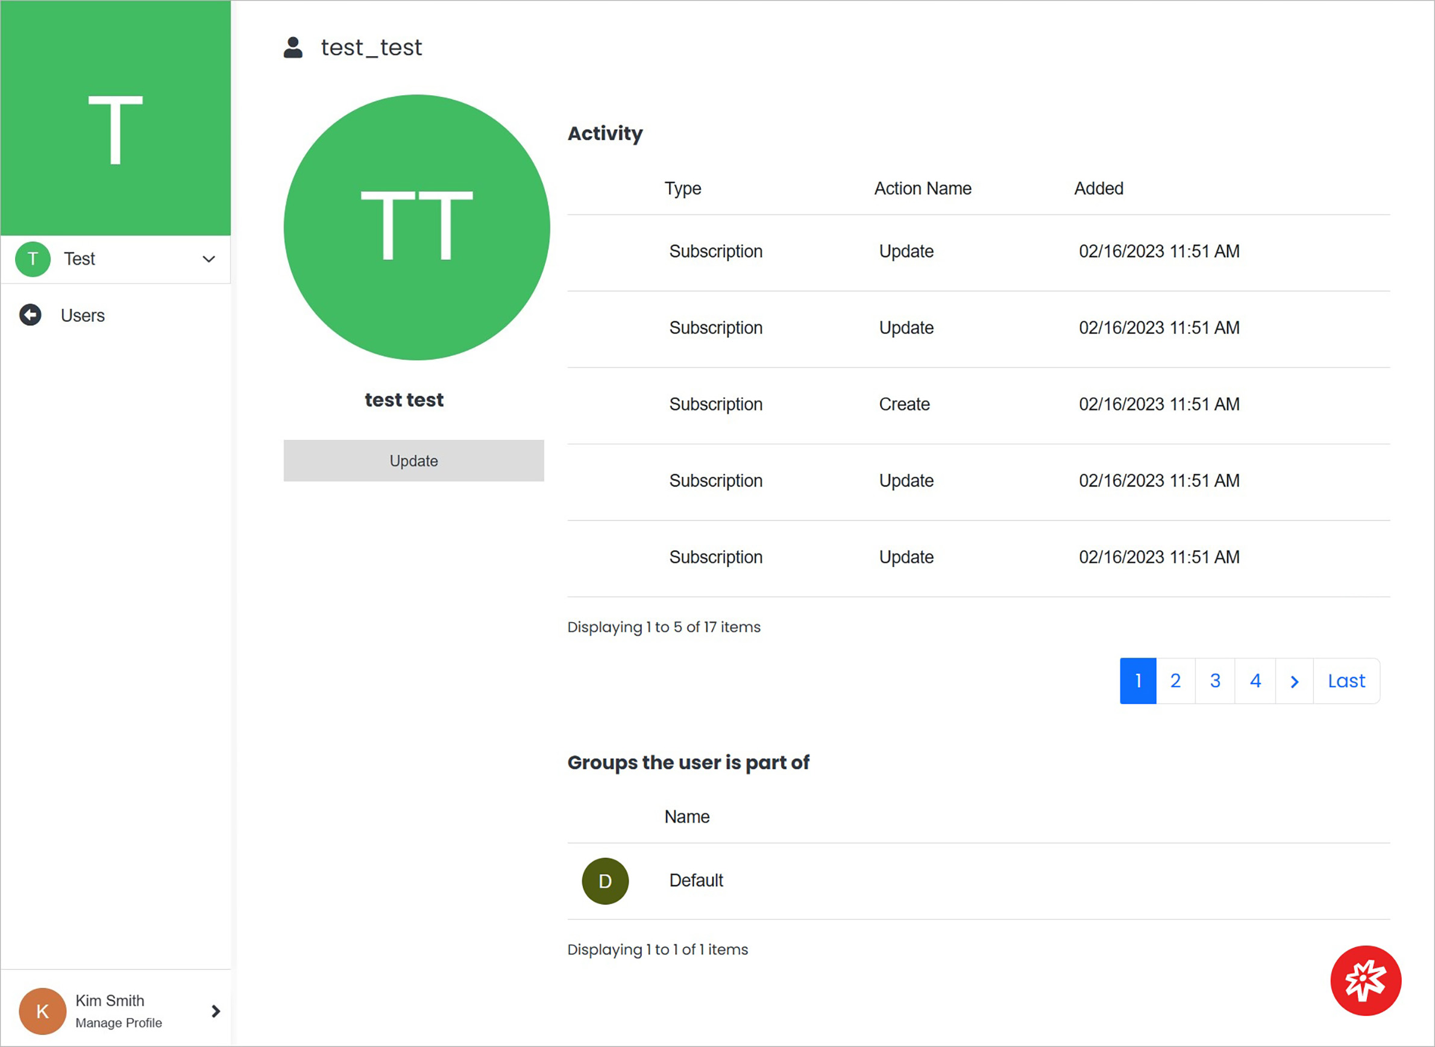Go back to Users list

pyautogui.click(x=83, y=315)
